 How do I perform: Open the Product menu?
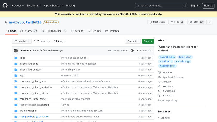point(18,6)
